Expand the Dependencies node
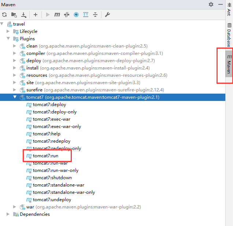The image size is (233, 226). [8, 214]
